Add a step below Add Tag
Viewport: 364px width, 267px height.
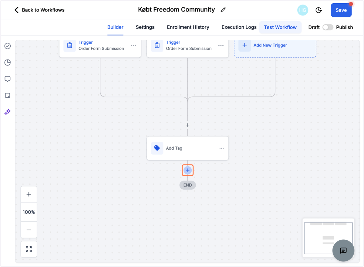187,170
